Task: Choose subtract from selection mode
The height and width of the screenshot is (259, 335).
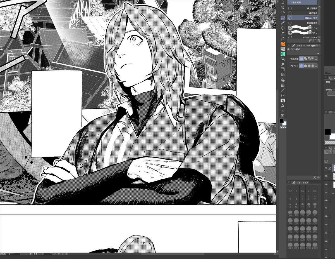Action: pos(309,58)
